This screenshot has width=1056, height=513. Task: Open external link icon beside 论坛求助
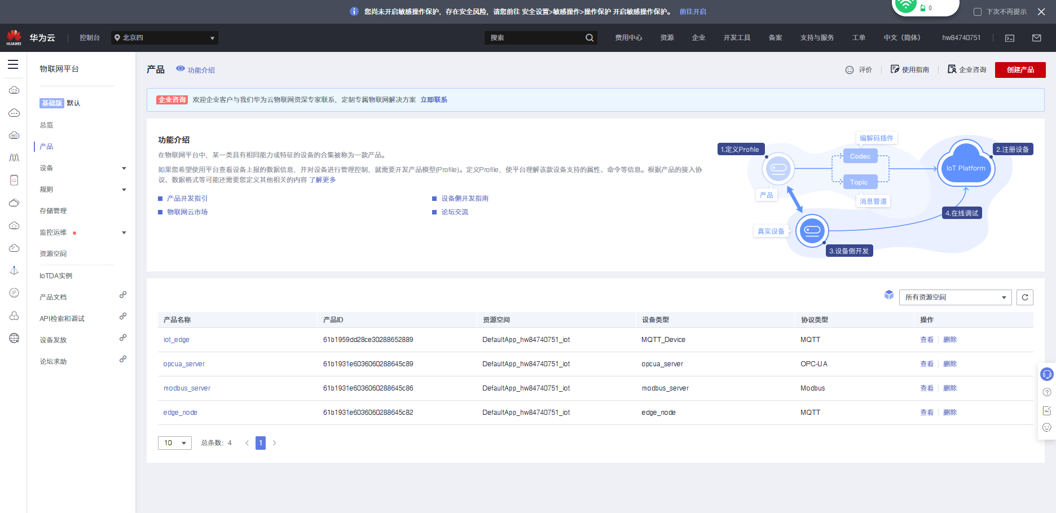pyautogui.click(x=123, y=359)
